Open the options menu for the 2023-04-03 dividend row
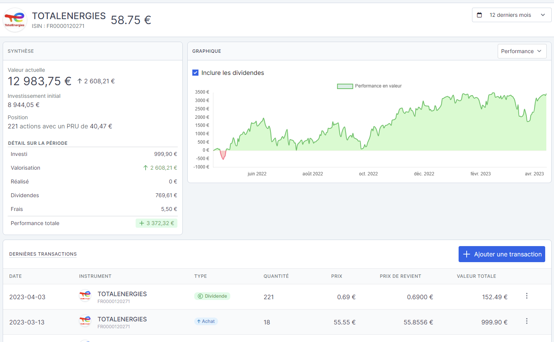 [527, 296]
